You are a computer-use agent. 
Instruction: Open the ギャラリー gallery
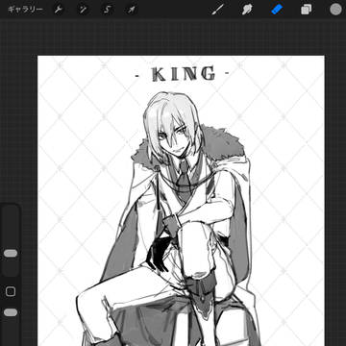click(x=25, y=10)
